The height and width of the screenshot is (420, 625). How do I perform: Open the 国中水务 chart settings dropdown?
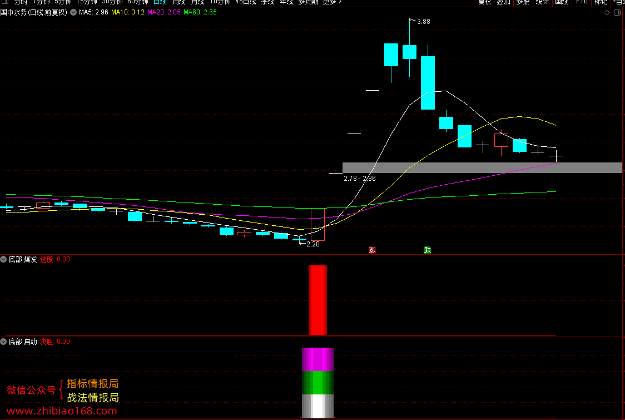tap(73, 12)
